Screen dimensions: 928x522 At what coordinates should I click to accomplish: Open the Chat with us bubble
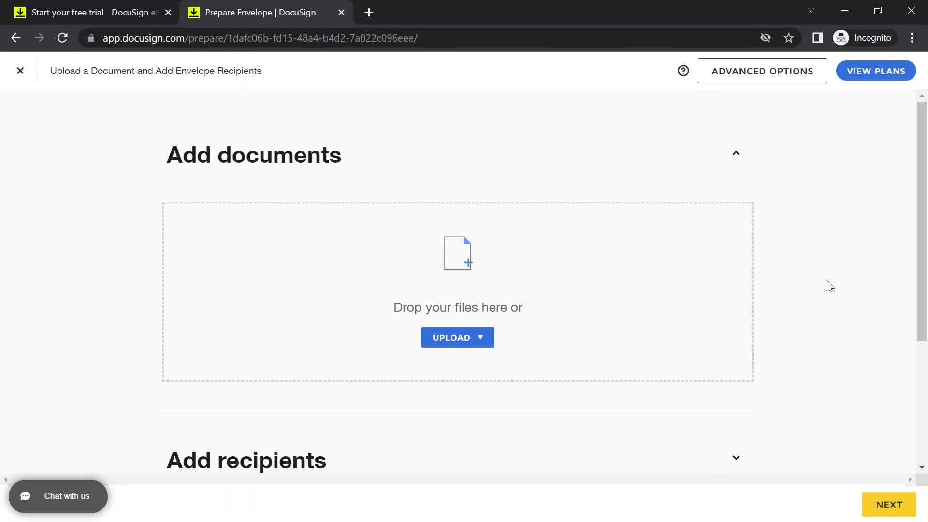click(58, 496)
